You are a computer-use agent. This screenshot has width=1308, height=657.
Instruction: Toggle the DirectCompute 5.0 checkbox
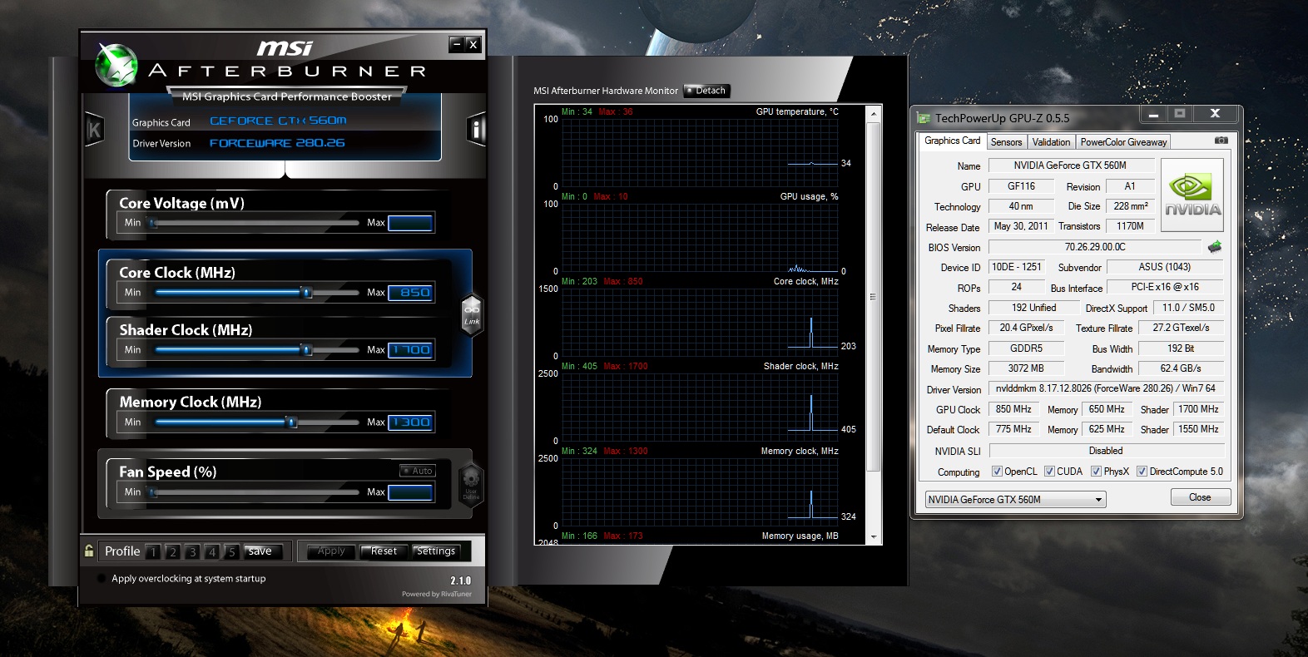pos(1142,472)
